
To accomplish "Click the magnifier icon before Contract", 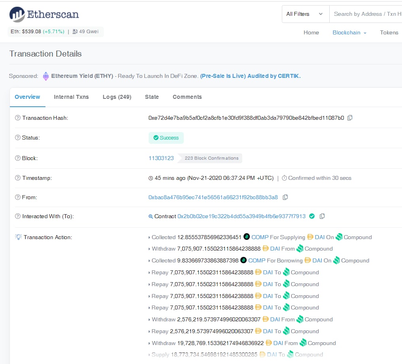I will click(x=151, y=216).
